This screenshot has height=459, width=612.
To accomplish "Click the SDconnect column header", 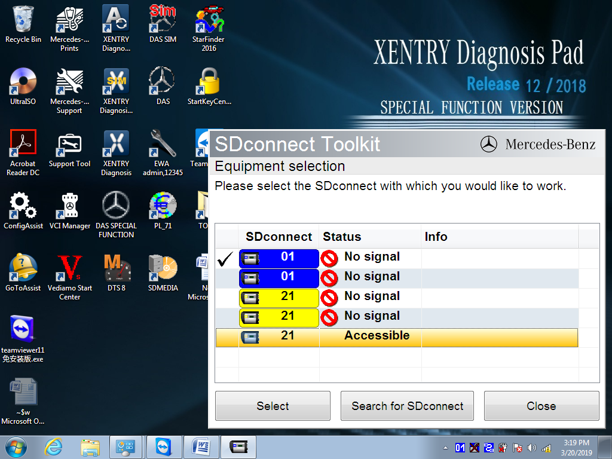I will coord(279,237).
